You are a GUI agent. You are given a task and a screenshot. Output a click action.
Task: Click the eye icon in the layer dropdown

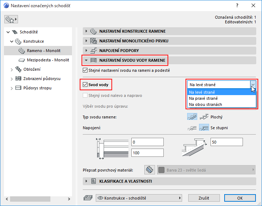pyautogui.click(x=100, y=198)
